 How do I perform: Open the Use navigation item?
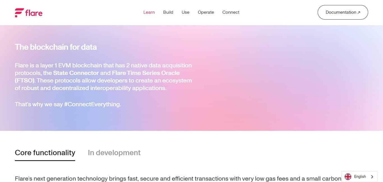pyautogui.click(x=185, y=12)
